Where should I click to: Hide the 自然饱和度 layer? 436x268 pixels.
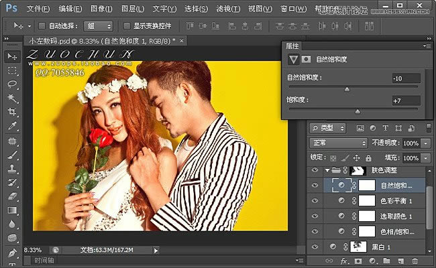tap(315, 185)
